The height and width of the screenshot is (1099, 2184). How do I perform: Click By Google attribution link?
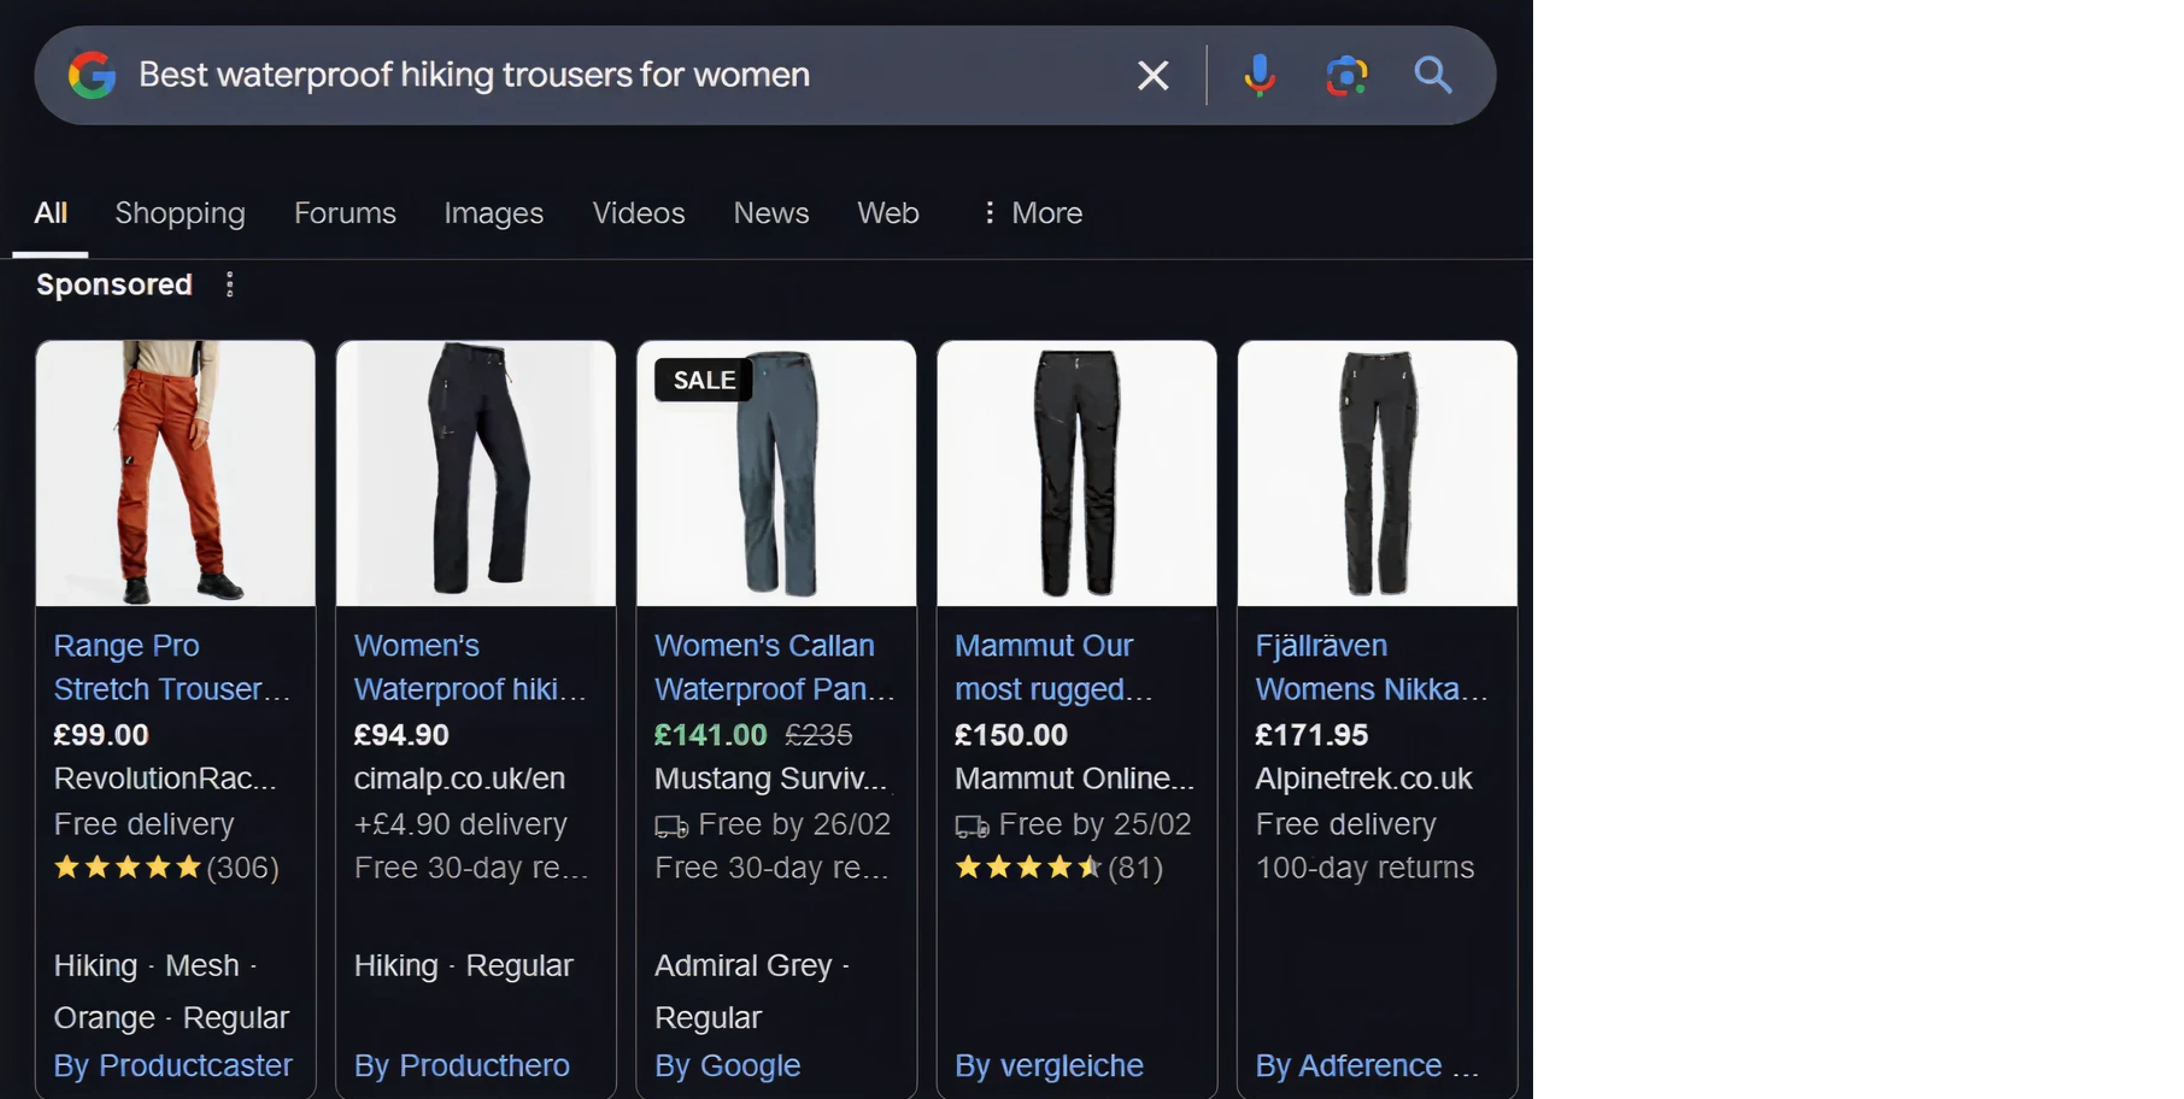coord(727,1065)
